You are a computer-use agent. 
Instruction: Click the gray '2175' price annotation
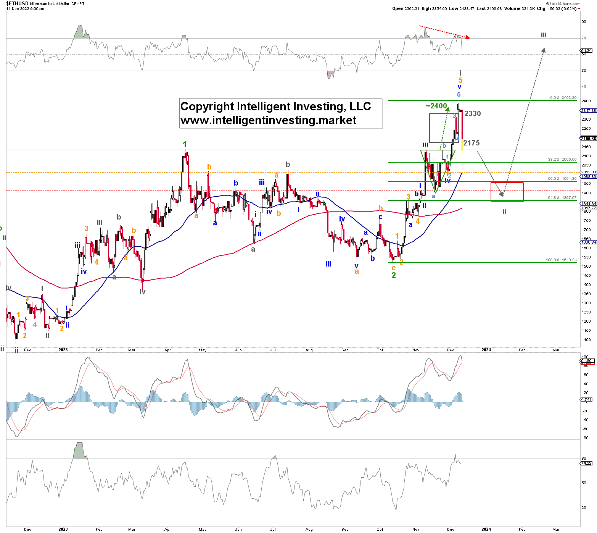[471, 143]
